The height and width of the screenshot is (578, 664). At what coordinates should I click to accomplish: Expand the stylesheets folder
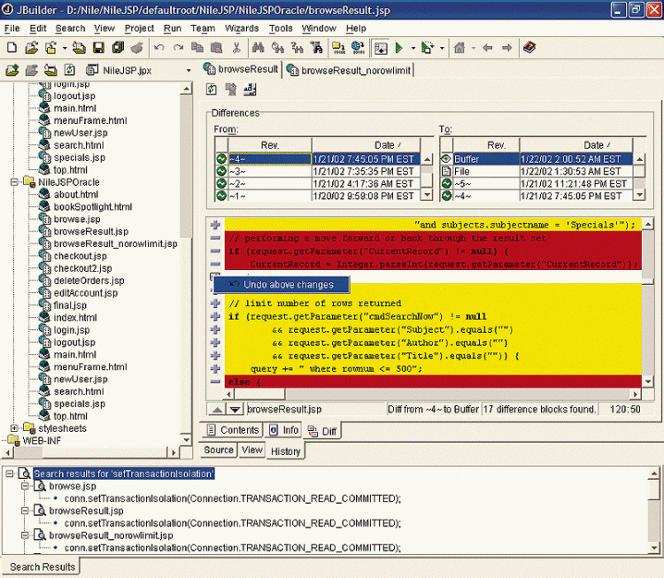(x=14, y=428)
